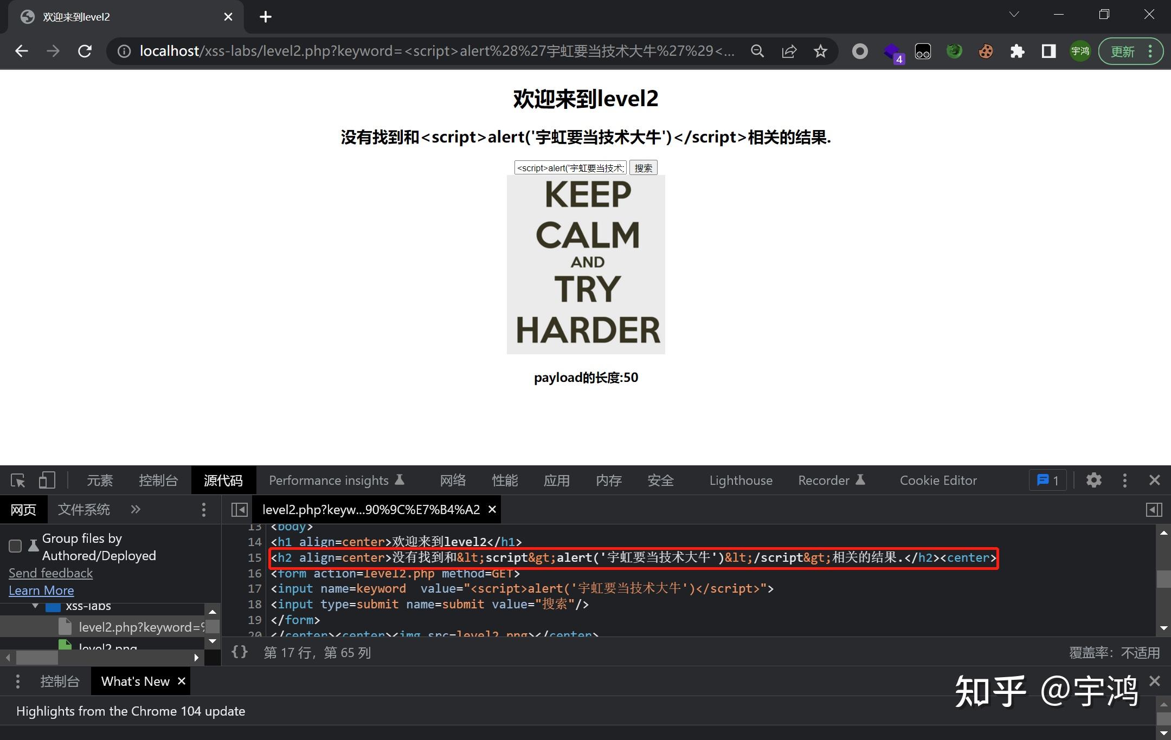Screen dimensions: 1171x740
Task: Expand more navigator tabs via the chevron
Action: click(136, 509)
